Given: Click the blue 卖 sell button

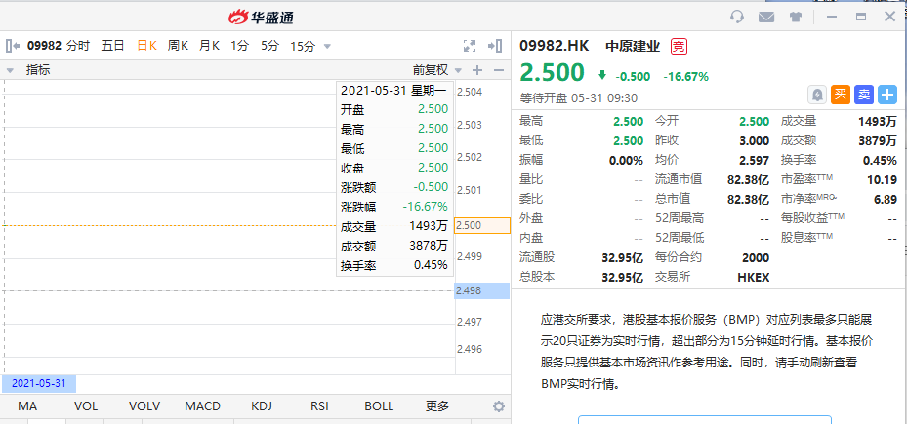Looking at the screenshot, I should (864, 95).
